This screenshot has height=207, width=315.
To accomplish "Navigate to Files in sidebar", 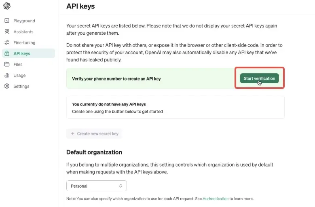I will (18, 64).
